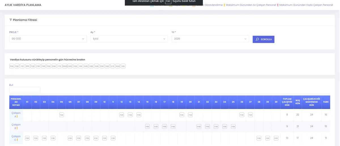This screenshot has height=146, width=340.
Task: Click the TOPLAM ÇALIŞTIĞI GÜN column header
Action: (287, 102)
